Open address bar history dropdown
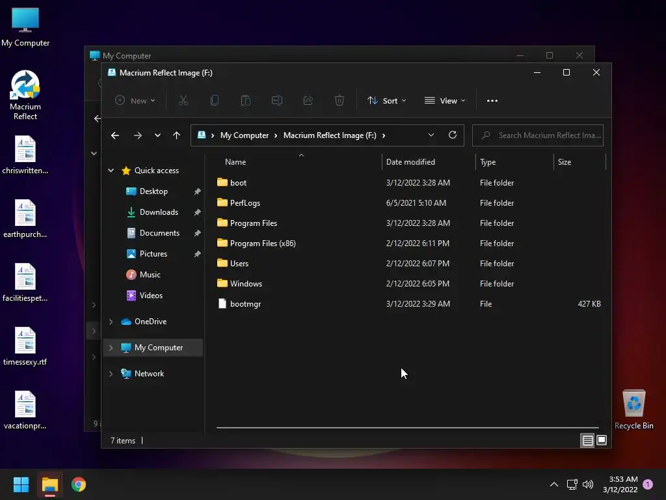The image size is (666, 500). pyautogui.click(x=431, y=135)
